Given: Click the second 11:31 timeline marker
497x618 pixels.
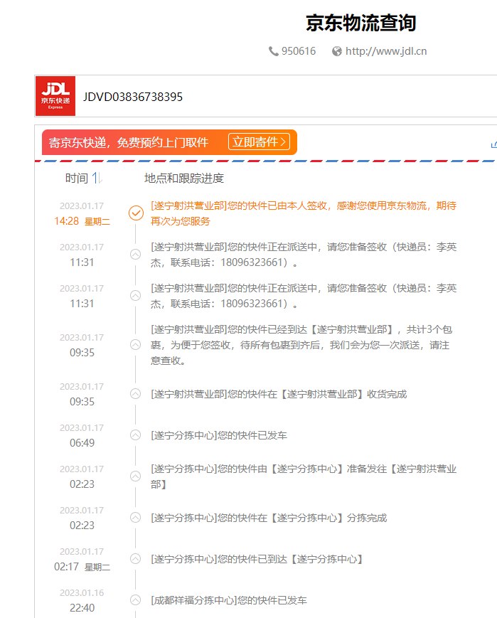Looking at the screenshot, I should [x=136, y=296].
